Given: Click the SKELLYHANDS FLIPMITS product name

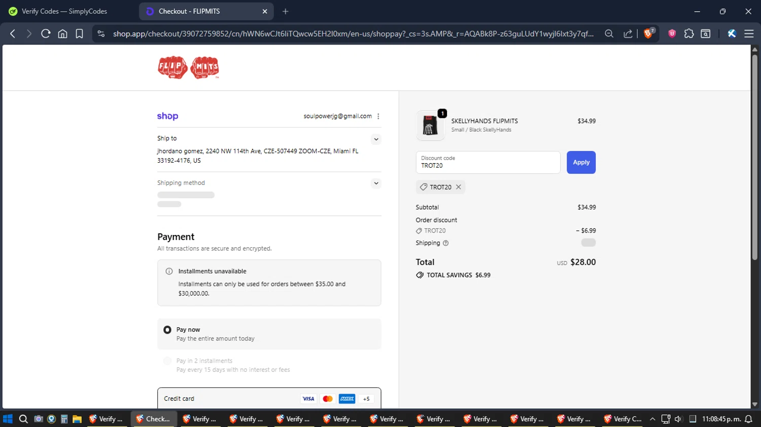Looking at the screenshot, I should [x=485, y=121].
